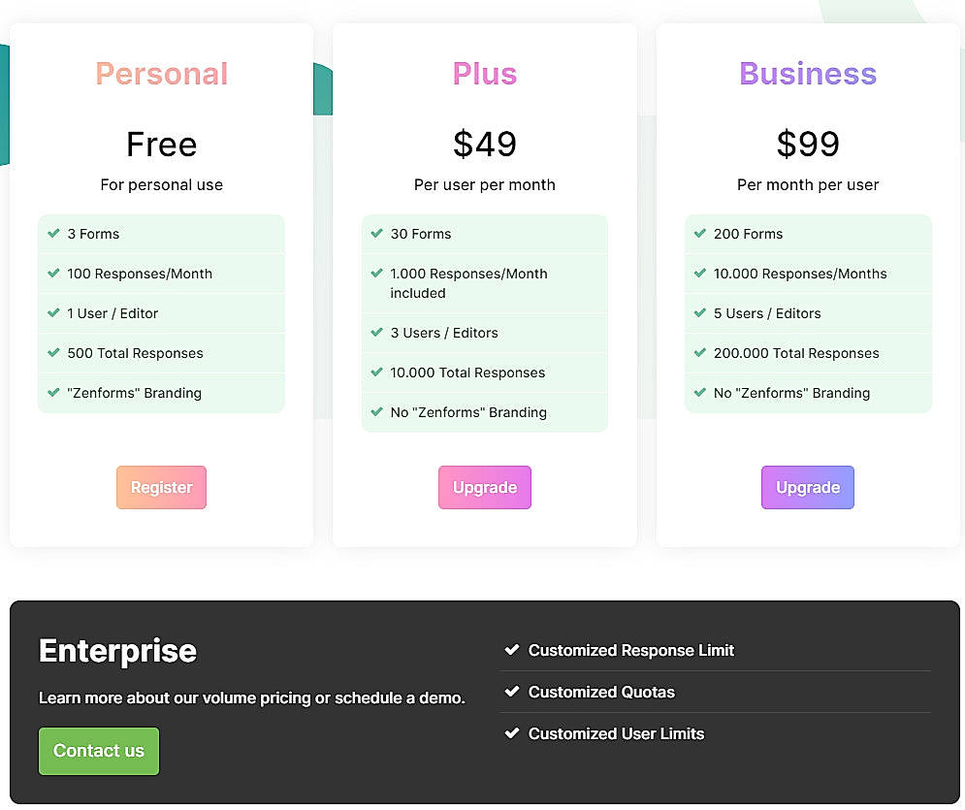Click the checkmark beside "Customized Response Limit"
This screenshot has height=810, width=965.
click(x=513, y=650)
